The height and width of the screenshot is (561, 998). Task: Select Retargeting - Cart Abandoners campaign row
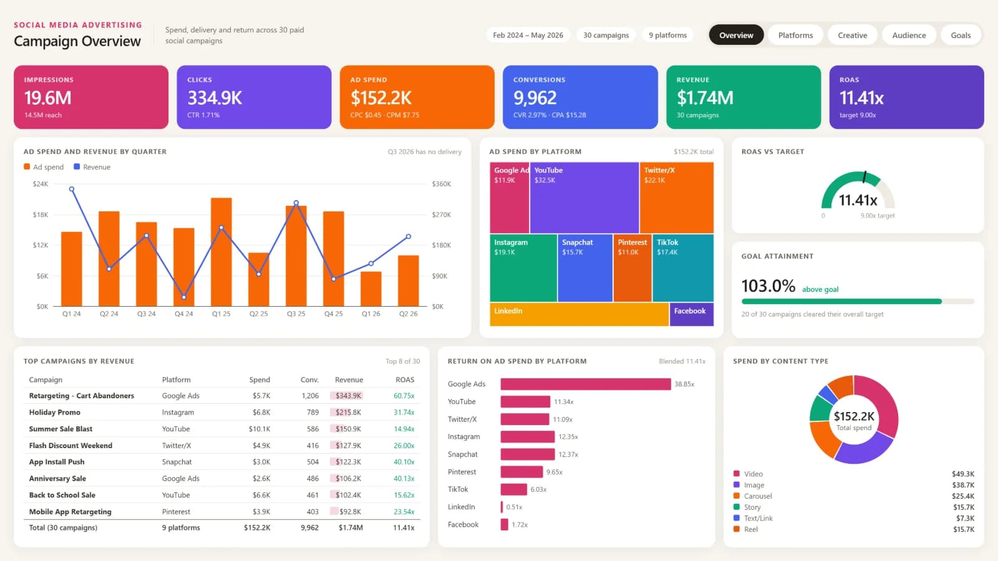(x=221, y=396)
